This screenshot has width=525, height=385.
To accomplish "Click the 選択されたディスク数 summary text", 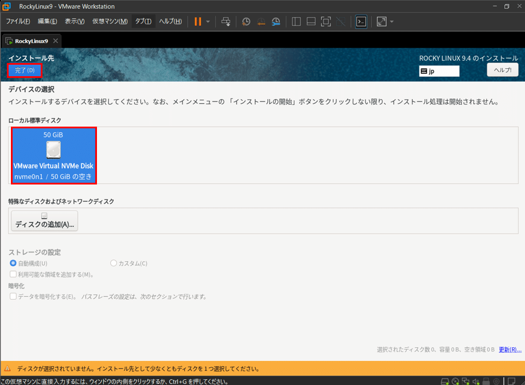I will coord(435,349).
